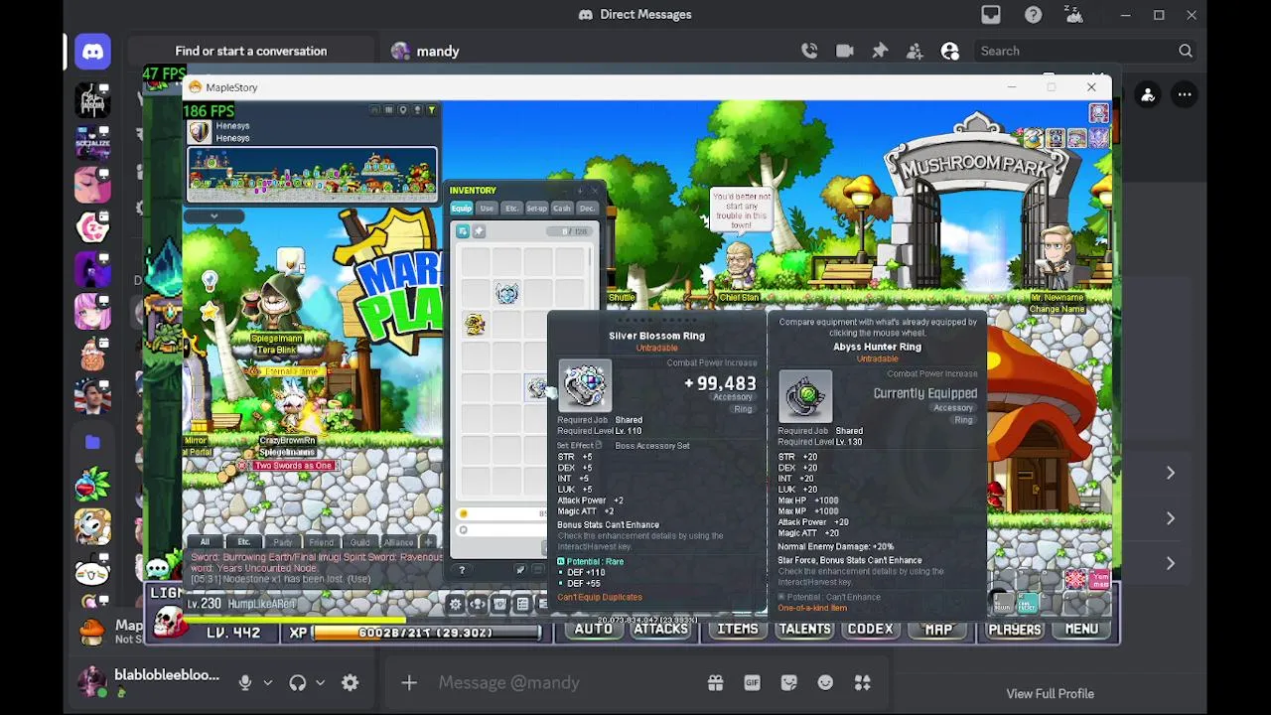Click the search magnifier icon
The width and height of the screenshot is (1271, 715).
(1186, 52)
